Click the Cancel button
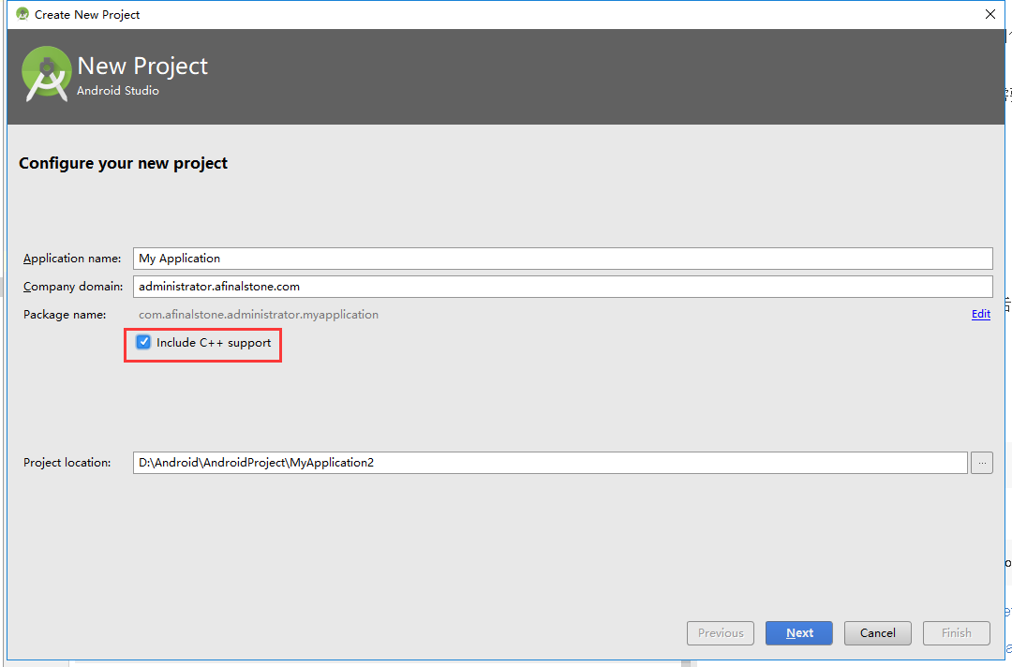1012x667 pixels. click(878, 633)
